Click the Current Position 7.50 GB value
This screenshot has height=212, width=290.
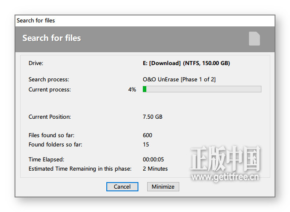[152, 117]
